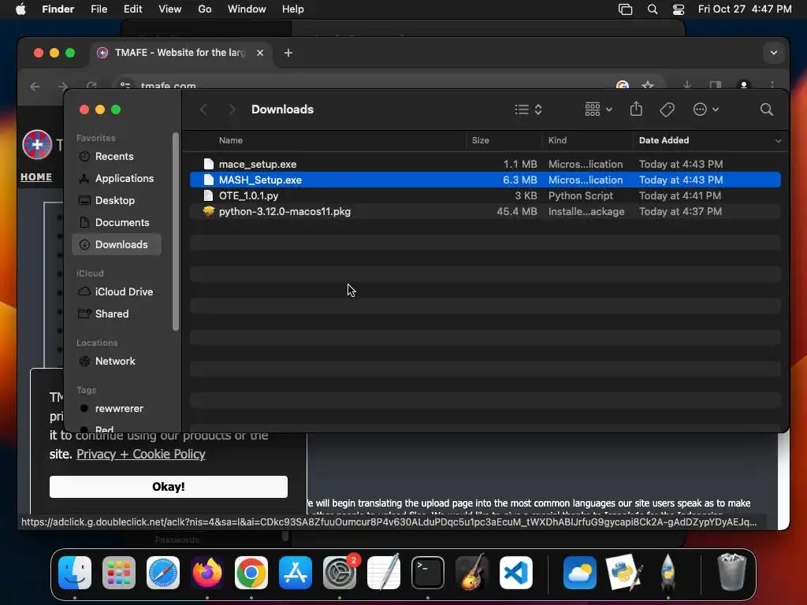The width and height of the screenshot is (807, 605).
Task: Select MASH_Setup.exe file
Action: pyautogui.click(x=485, y=180)
